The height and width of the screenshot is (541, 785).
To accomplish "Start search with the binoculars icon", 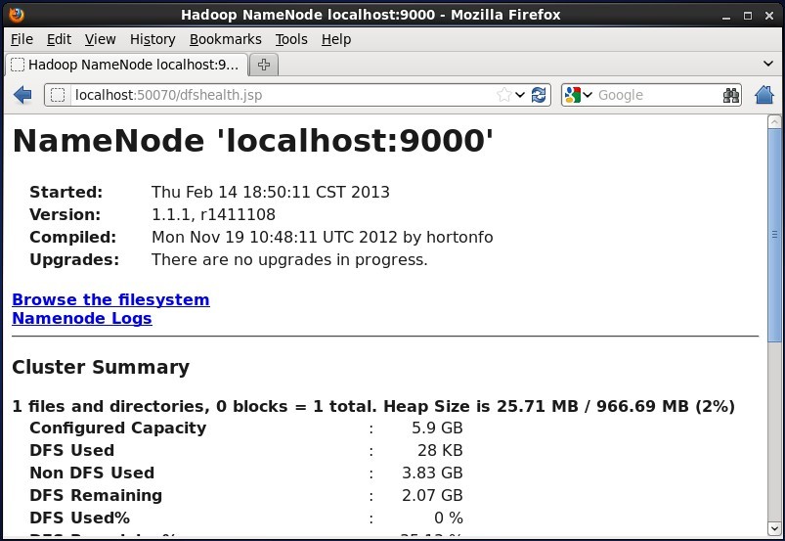I will (x=731, y=95).
